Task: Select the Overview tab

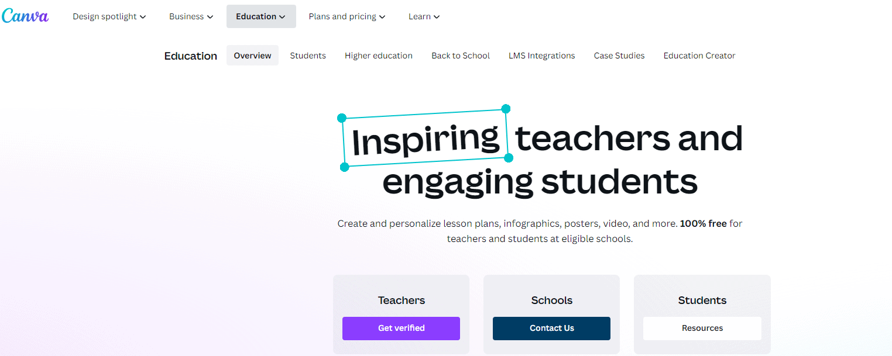Action: point(252,56)
